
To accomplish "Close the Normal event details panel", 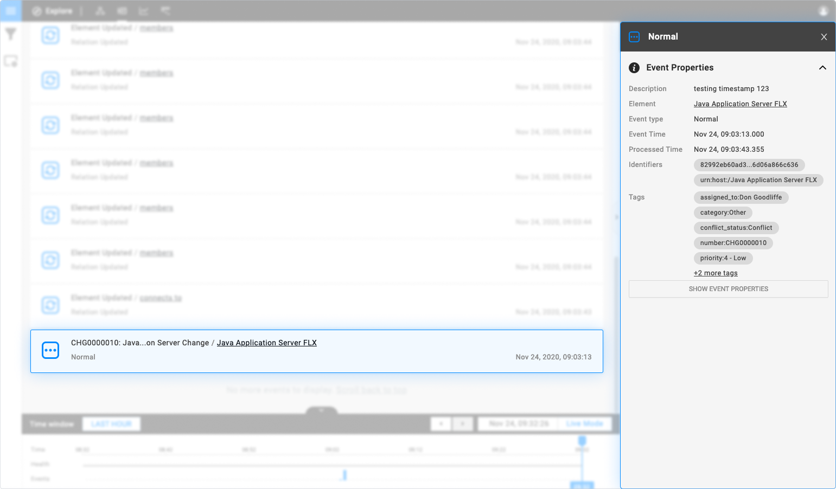I will pyautogui.click(x=824, y=37).
